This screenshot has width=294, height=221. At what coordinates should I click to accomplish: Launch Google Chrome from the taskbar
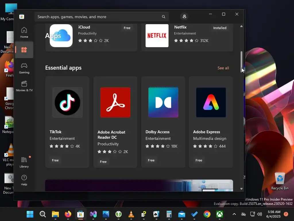[x=207, y=214]
